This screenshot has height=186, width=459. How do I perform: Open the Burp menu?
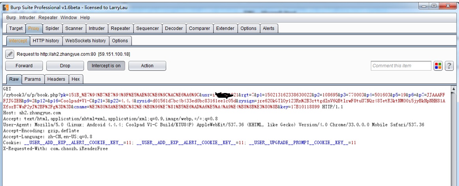[x=11, y=18]
